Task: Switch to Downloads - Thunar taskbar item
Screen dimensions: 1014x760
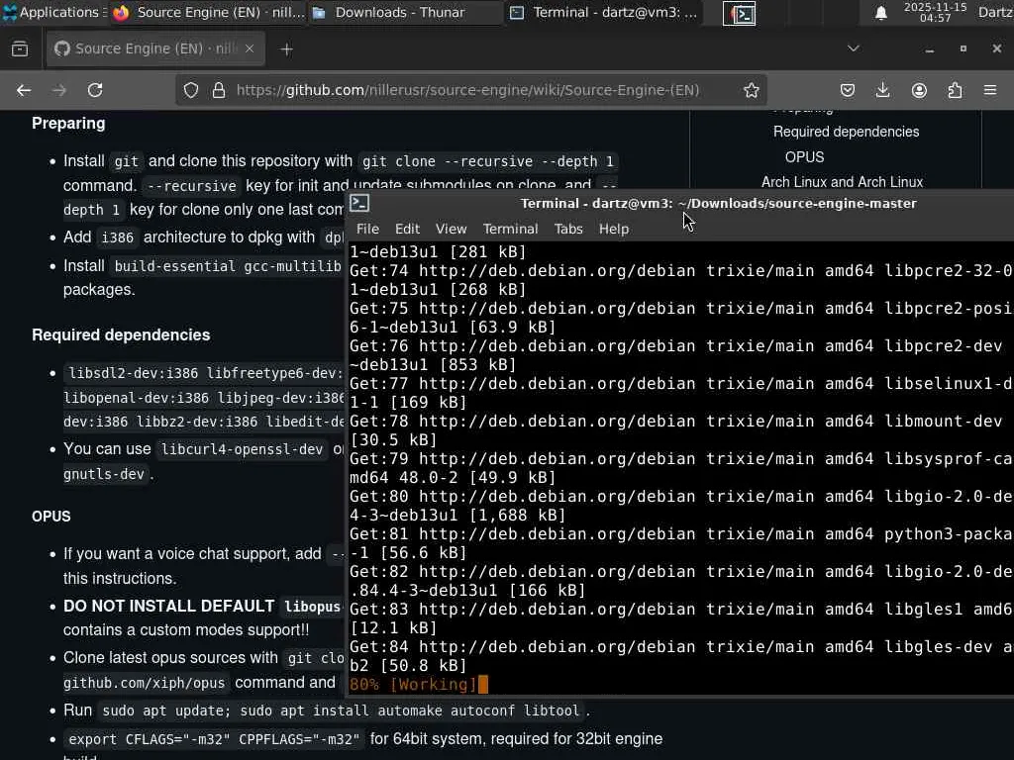Action: click(x=404, y=12)
